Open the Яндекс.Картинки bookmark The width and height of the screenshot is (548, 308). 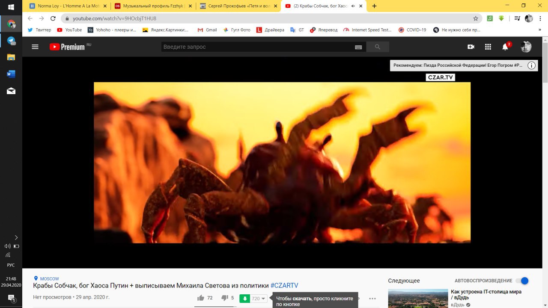[x=165, y=30]
